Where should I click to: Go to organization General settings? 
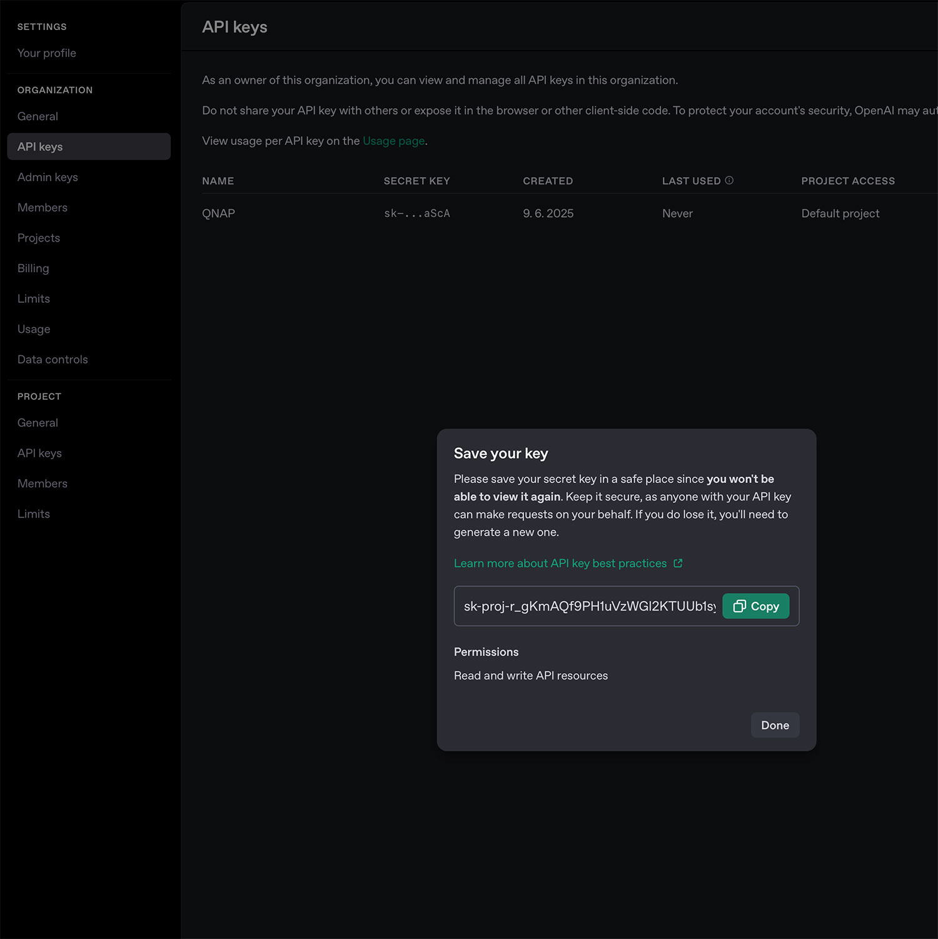pos(38,116)
